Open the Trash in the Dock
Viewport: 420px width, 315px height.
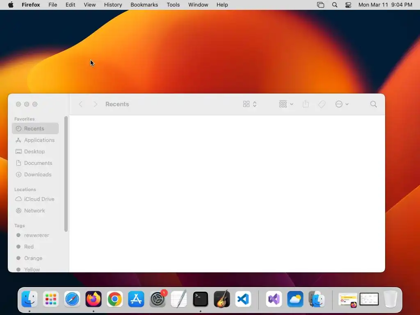coord(390,299)
